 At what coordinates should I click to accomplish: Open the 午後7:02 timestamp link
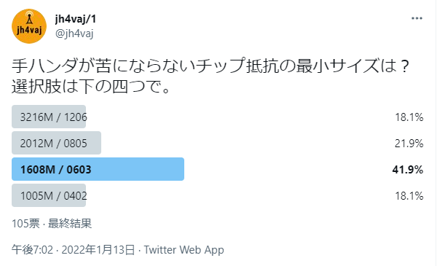[32, 249]
